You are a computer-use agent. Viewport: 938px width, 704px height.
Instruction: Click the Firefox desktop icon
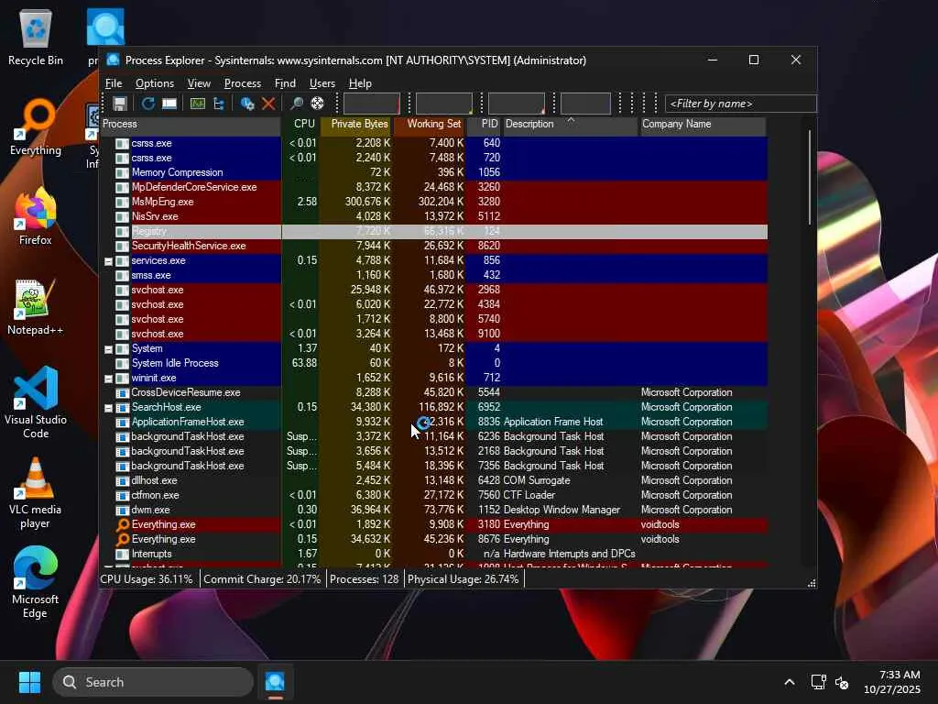click(36, 216)
